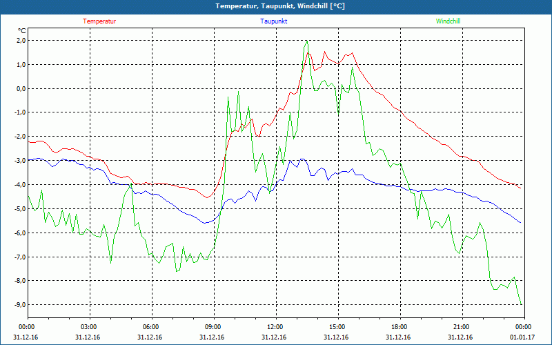Click the green Windchill legend label
Viewport: 552px width, 345px height.
coord(448,21)
